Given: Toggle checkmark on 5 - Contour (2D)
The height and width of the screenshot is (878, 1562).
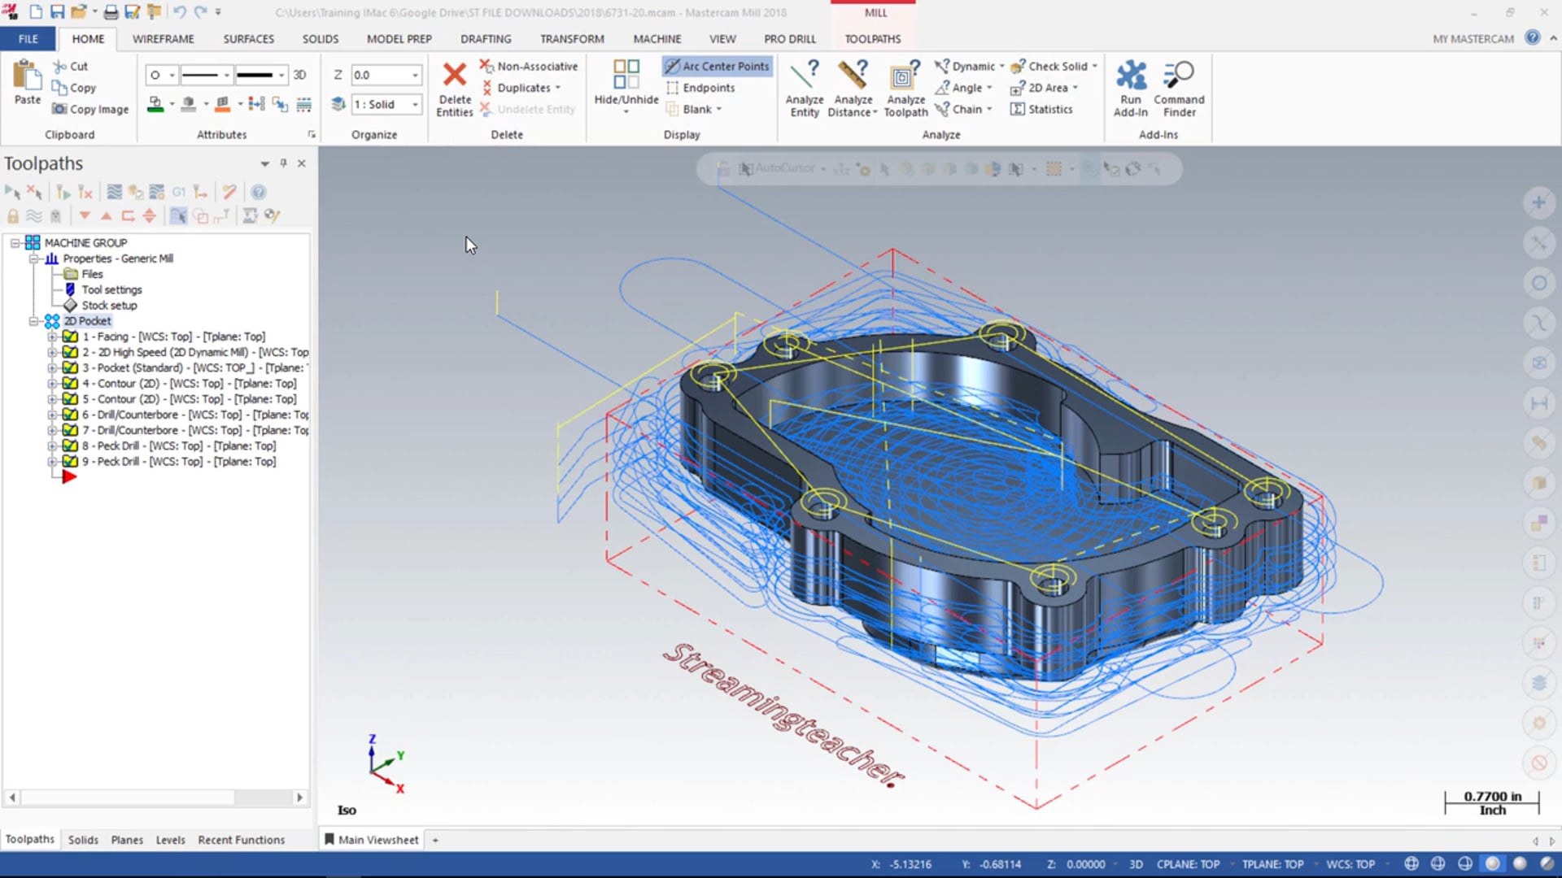Looking at the screenshot, I should pos(70,399).
